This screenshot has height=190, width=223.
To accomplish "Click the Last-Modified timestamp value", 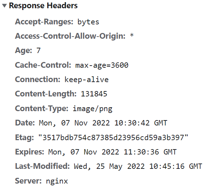I will [x=138, y=167].
